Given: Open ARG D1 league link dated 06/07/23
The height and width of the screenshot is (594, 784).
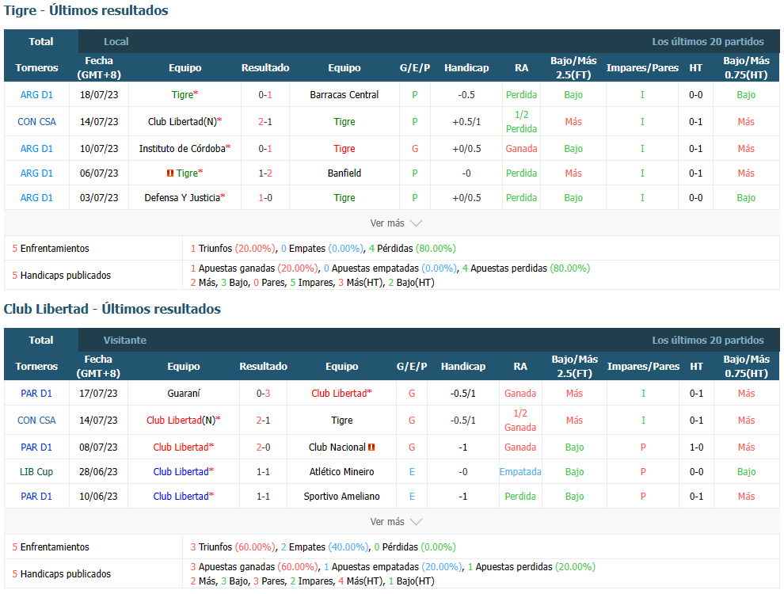Looking at the screenshot, I should [36, 173].
